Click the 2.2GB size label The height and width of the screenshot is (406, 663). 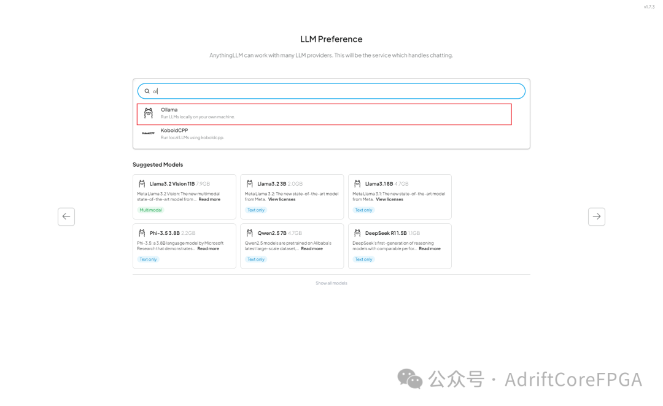tap(188, 233)
